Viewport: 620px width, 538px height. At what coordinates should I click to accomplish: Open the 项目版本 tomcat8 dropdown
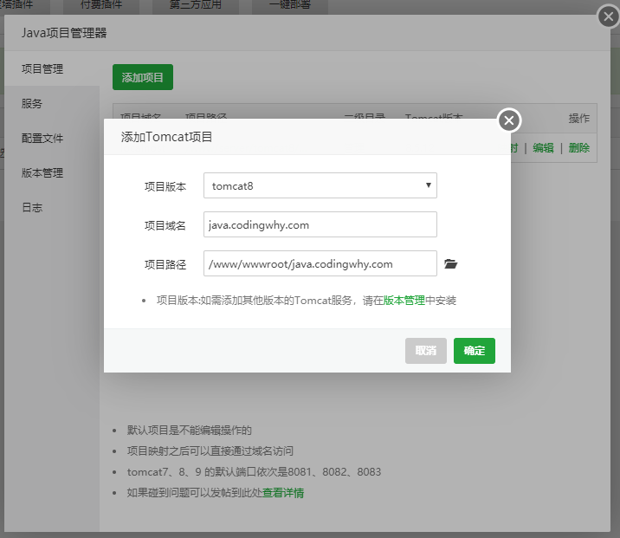pos(320,185)
